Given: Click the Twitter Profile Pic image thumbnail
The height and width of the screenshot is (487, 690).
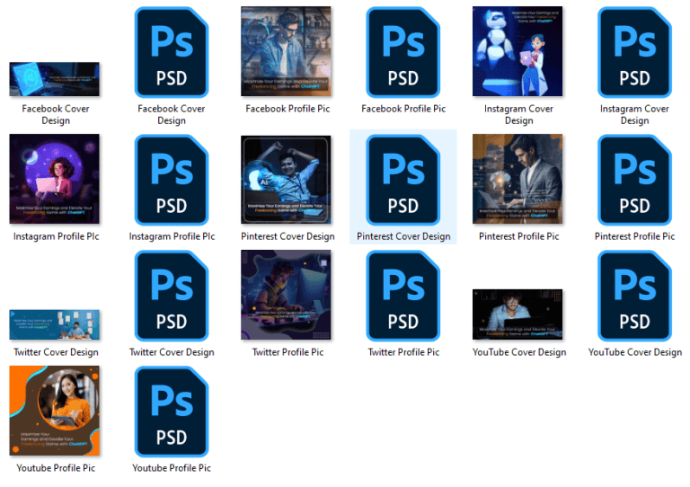Looking at the screenshot, I should 286,295.
